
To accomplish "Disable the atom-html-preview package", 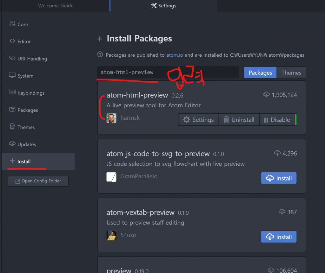I will point(277,119).
